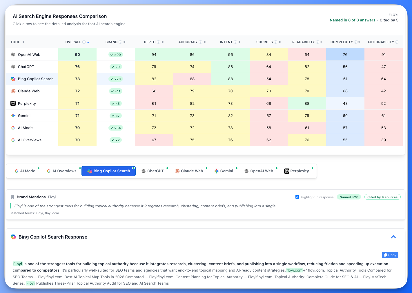Click the checkmark badge x11 for Claude Web

coord(116,91)
